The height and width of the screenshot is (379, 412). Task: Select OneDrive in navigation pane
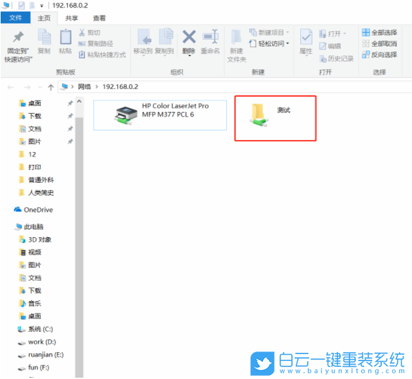(34, 210)
